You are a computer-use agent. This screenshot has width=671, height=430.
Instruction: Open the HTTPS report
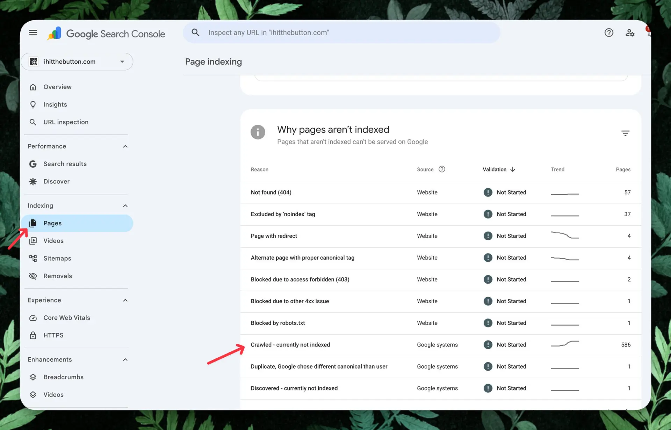pyautogui.click(x=77, y=335)
